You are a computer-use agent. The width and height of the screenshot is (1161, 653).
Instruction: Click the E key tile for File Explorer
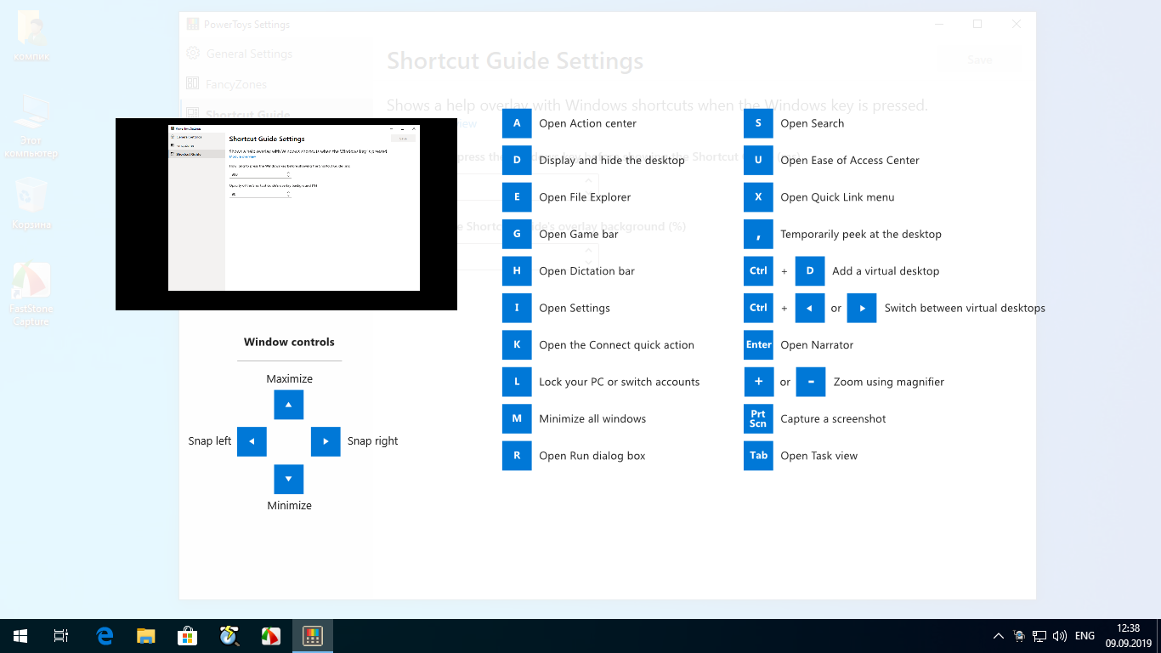517,197
